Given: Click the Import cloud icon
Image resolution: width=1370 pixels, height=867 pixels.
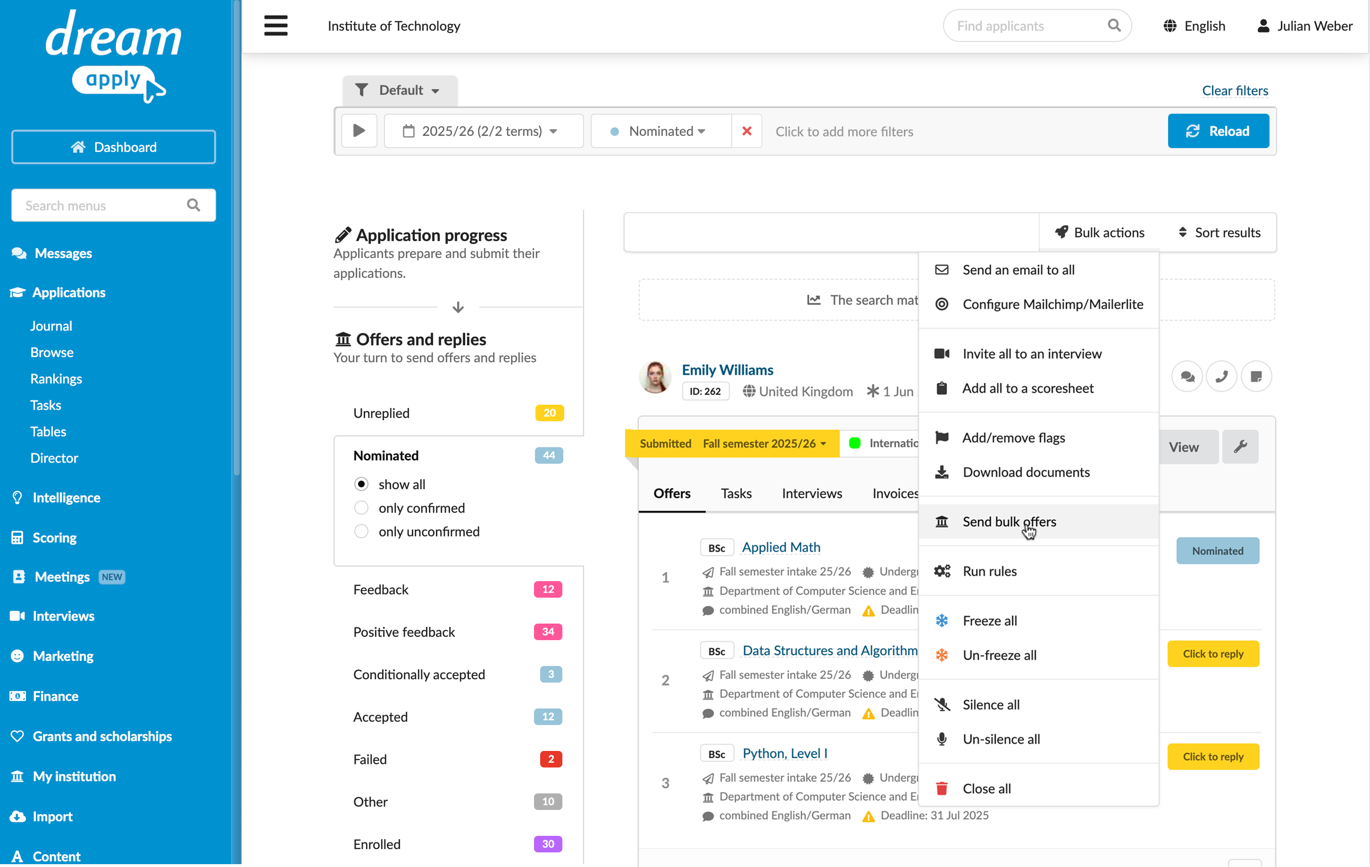Looking at the screenshot, I should pos(17,817).
